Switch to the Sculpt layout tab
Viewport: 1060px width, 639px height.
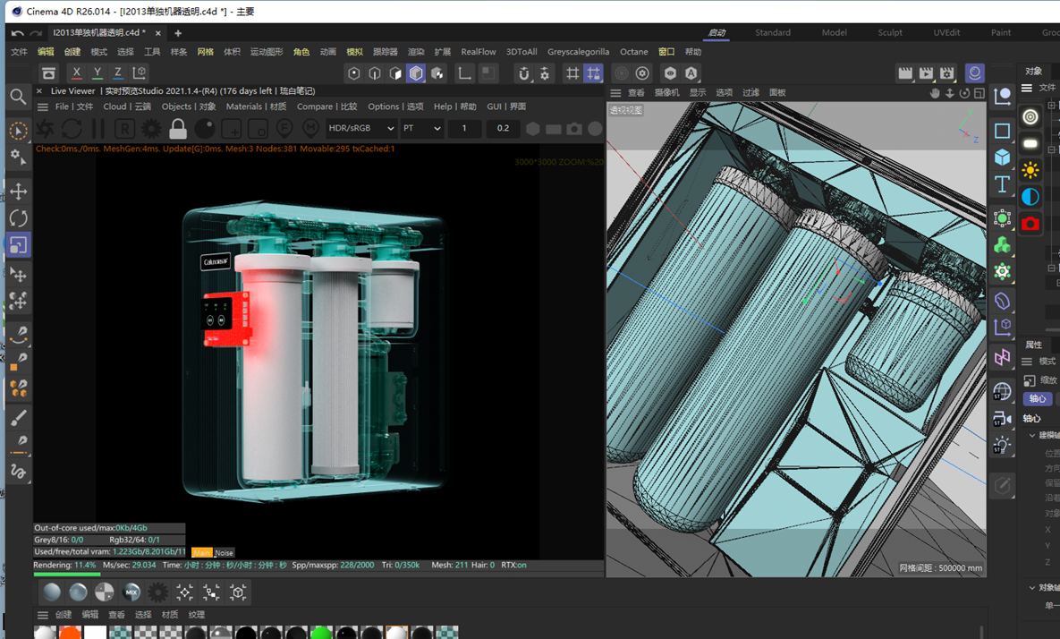tap(890, 32)
